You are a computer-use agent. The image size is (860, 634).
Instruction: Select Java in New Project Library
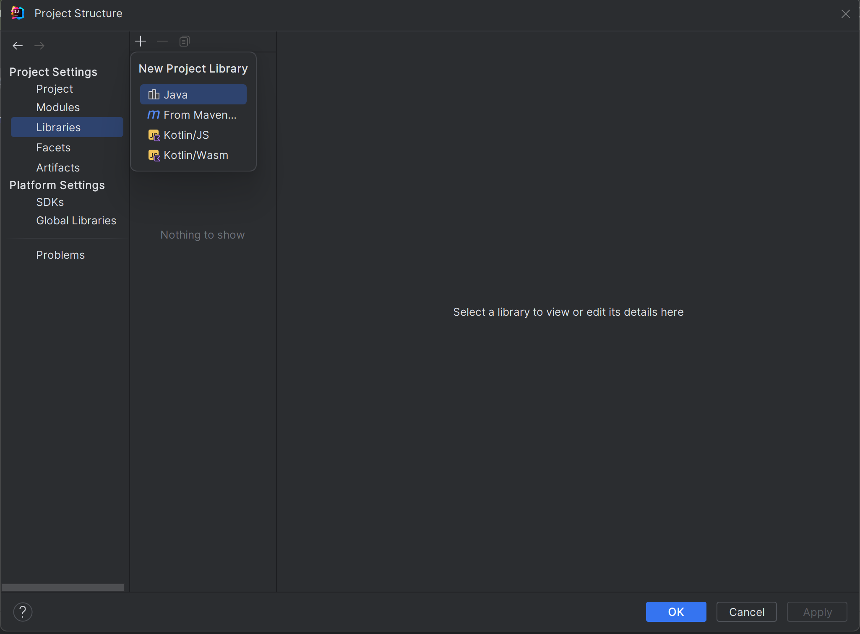(193, 95)
